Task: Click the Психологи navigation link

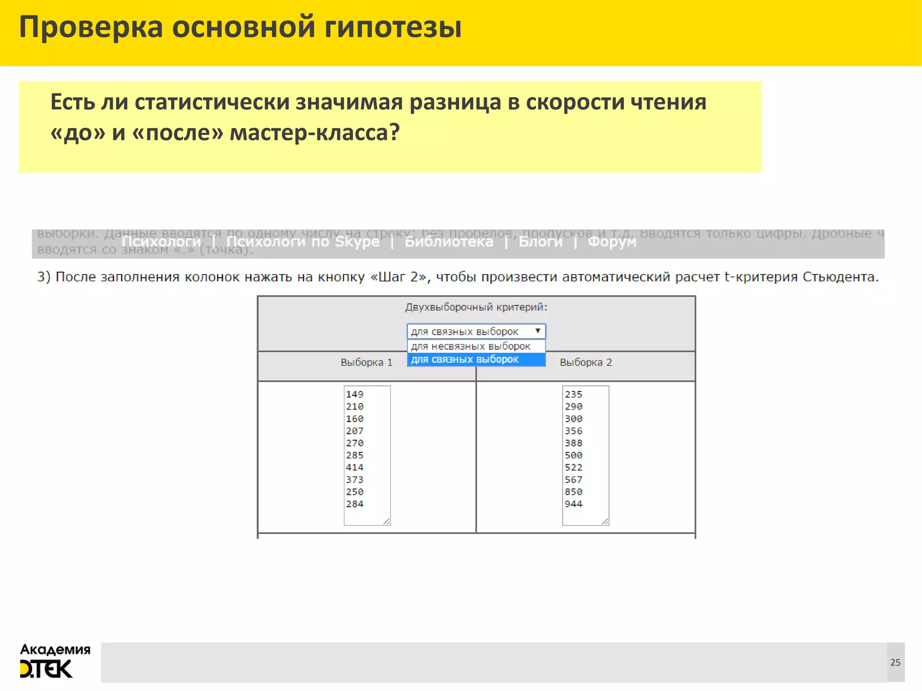Action: (161, 242)
